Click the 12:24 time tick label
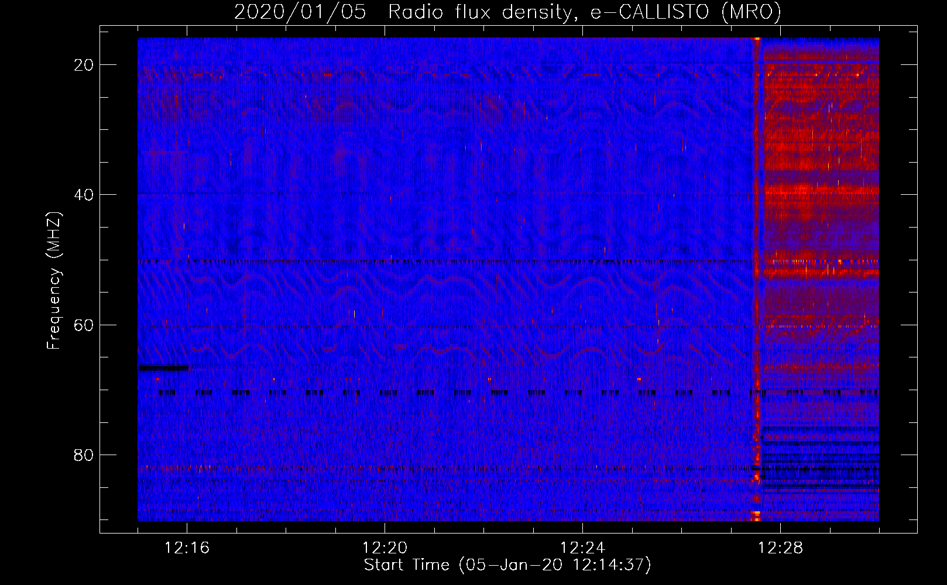The width and height of the screenshot is (947, 585). [x=582, y=548]
